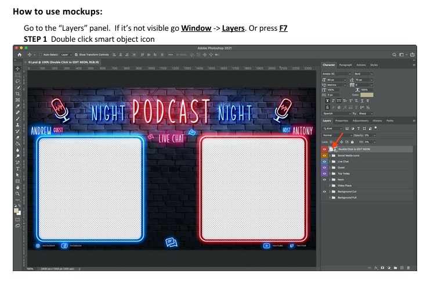Click the Lock all padlock icon
Image resolution: width=427 pixels, height=281 pixels.
point(352,142)
